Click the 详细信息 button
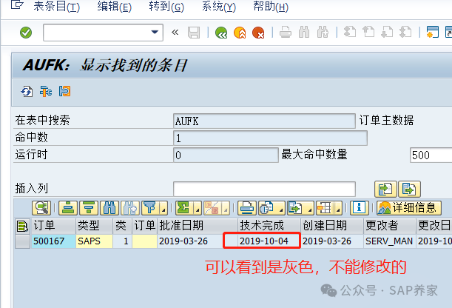 [409, 208]
